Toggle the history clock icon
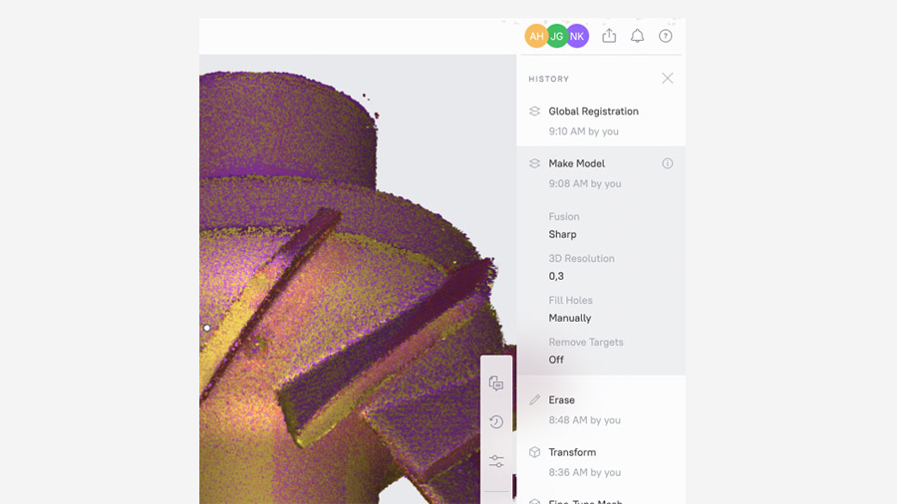 point(496,421)
